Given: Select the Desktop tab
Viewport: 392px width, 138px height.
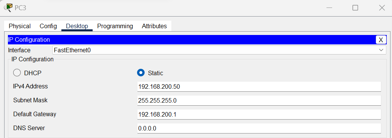Looking at the screenshot, I should 77,26.
